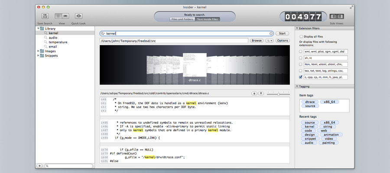Switch to Files and Folders search mode
Viewport: 390px width, 173px height.
[182, 19]
